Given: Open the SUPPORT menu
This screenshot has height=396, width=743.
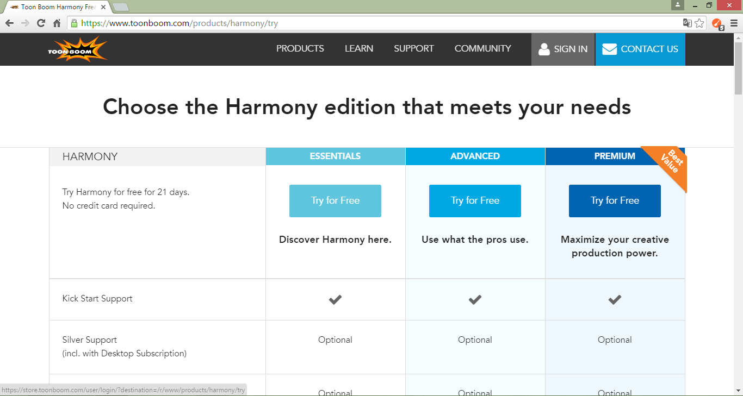Looking at the screenshot, I should [x=414, y=49].
